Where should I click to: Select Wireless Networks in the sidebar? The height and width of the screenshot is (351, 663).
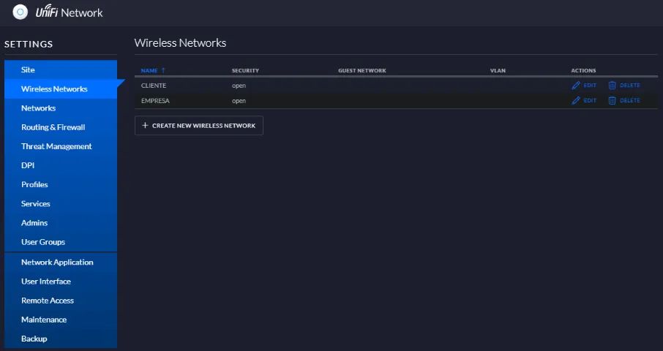point(54,89)
